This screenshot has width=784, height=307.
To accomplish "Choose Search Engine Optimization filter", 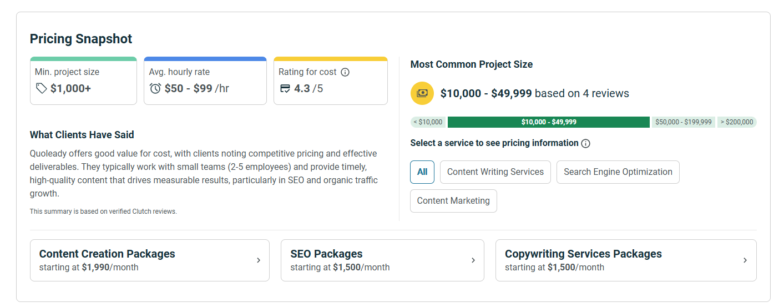I will 618,172.
